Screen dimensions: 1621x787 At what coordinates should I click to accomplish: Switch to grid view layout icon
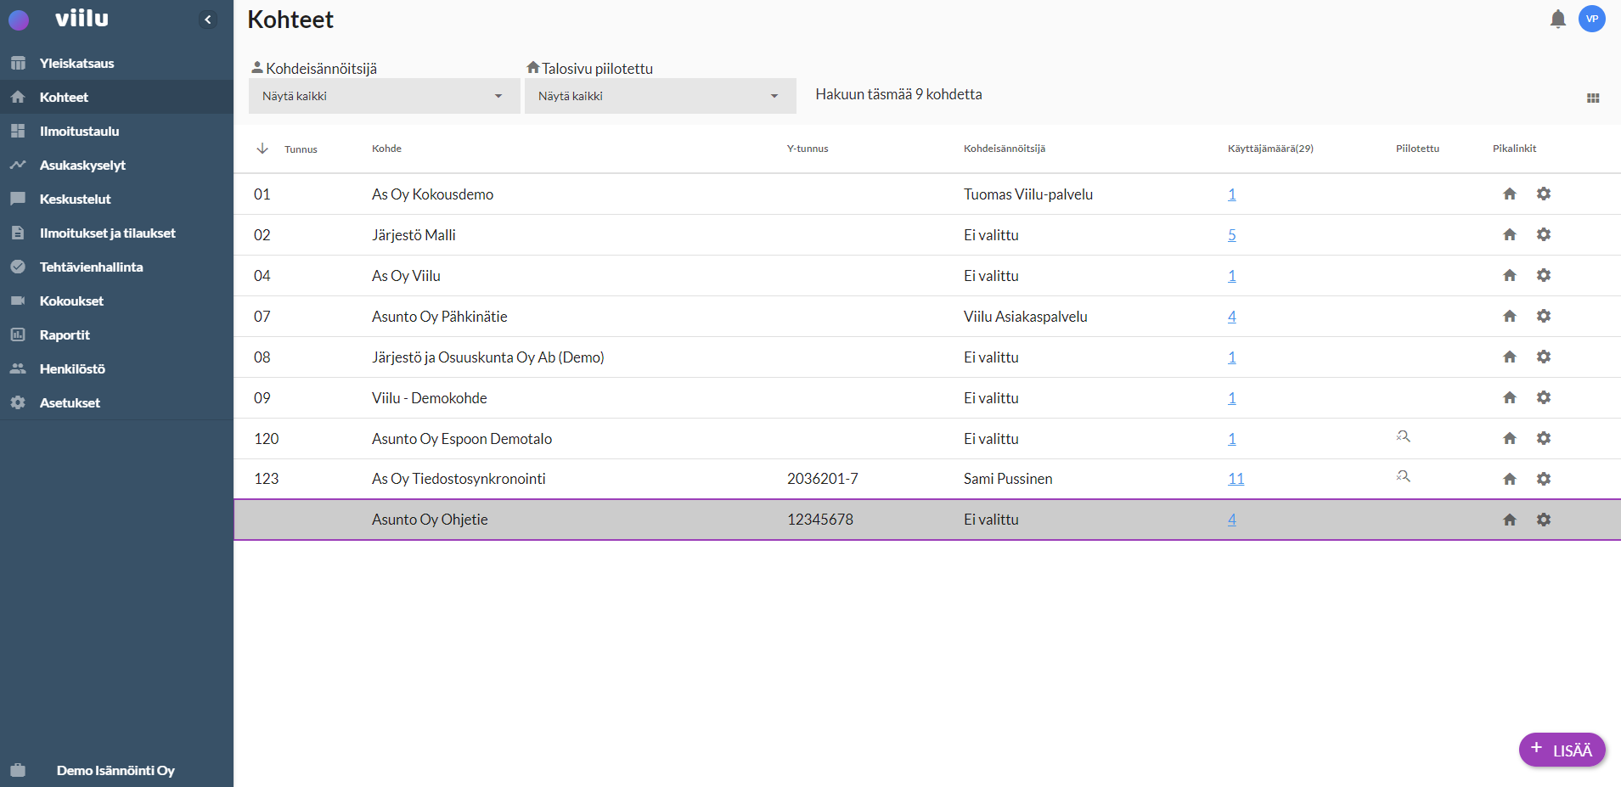click(1593, 98)
